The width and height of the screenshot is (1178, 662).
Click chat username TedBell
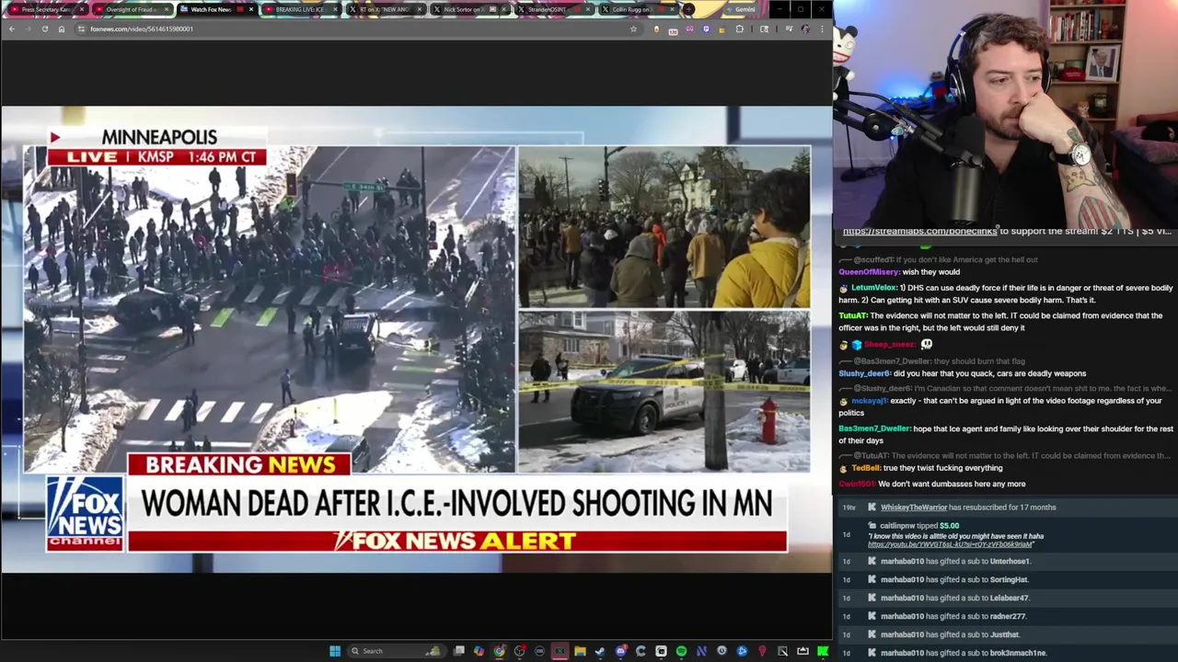click(x=868, y=468)
